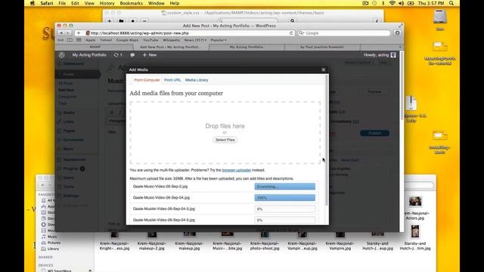The image size is (484, 272).
Task: Click the Select Files button
Action: [225, 140]
